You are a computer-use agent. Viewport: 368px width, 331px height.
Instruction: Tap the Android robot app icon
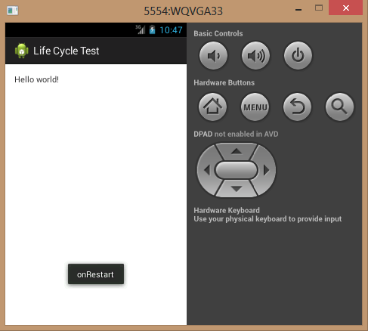tap(22, 51)
